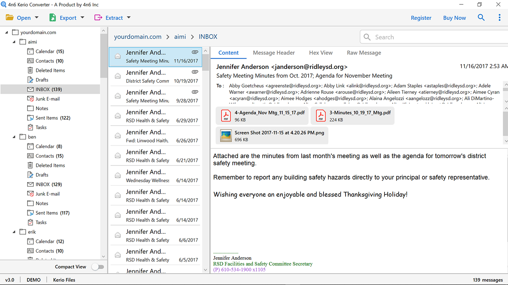Expand the Extract dropdown arrow
This screenshot has height=285, width=508.
(x=129, y=17)
